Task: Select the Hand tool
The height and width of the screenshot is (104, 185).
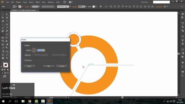Action: tap(3, 58)
